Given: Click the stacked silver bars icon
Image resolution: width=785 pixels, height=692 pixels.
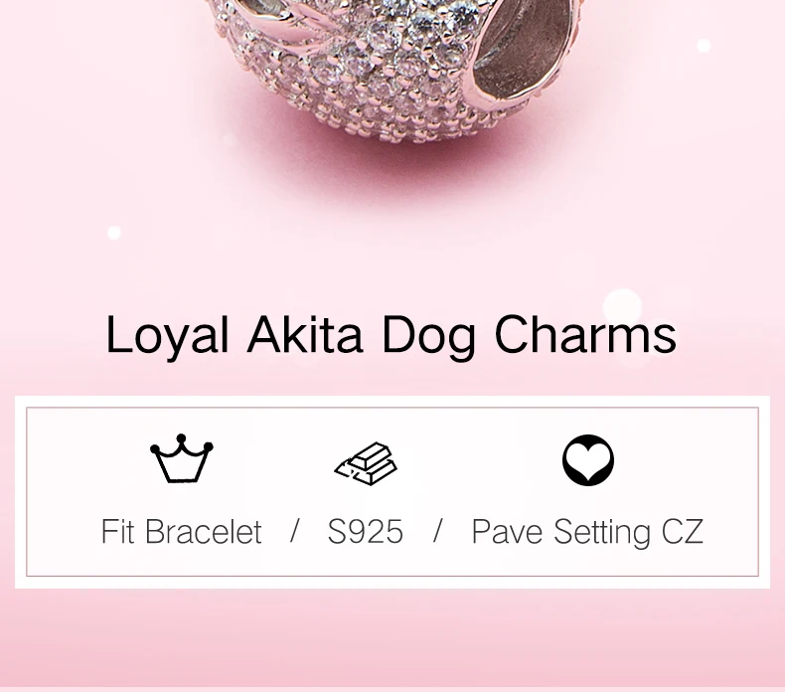Looking at the screenshot, I should pyautogui.click(x=366, y=463).
